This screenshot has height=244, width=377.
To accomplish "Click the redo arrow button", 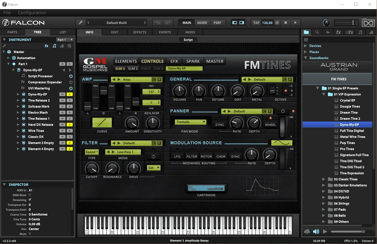I will click(167, 23).
